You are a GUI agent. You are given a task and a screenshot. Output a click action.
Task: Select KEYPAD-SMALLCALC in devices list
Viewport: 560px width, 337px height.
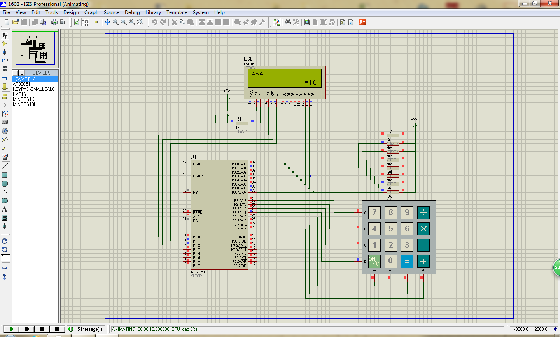click(x=35, y=89)
